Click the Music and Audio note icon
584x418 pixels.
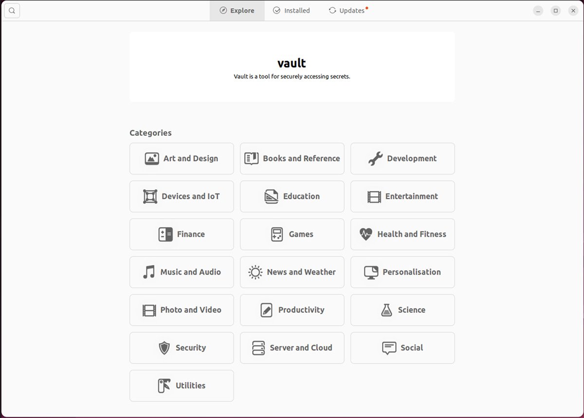point(149,272)
